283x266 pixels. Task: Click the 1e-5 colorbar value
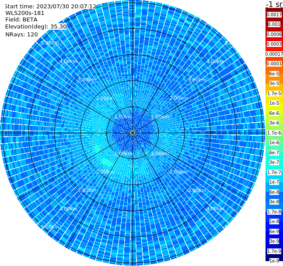pyautogui.click(x=274, y=103)
